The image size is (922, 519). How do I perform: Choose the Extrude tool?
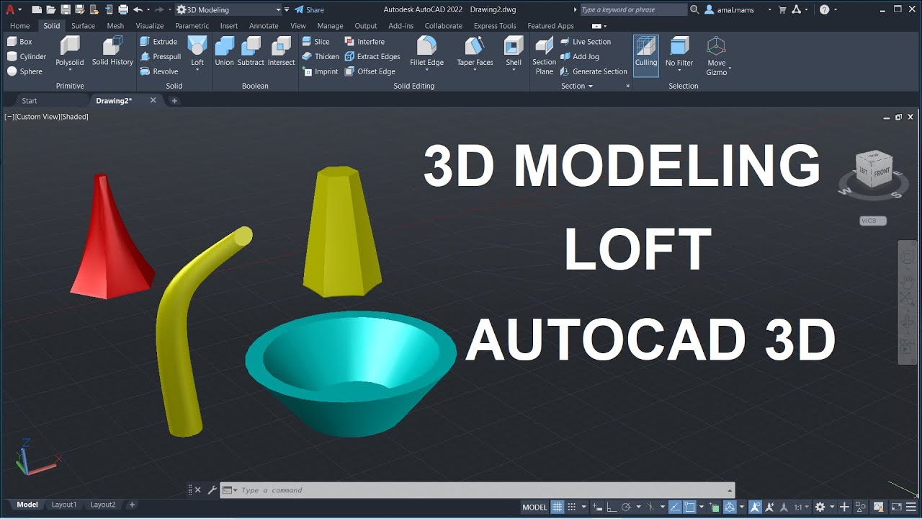[158, 42]
